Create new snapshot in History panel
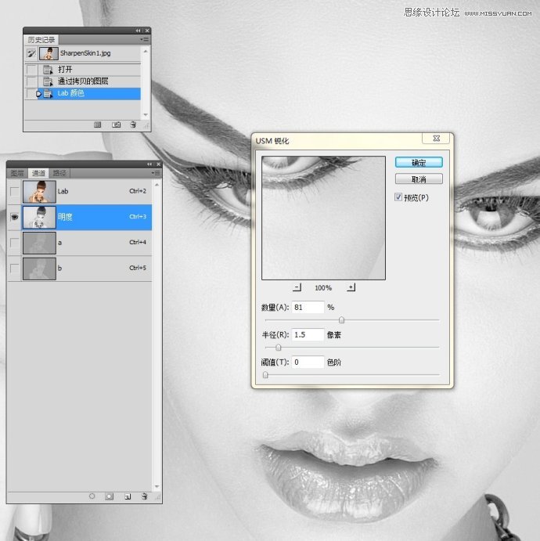Viewport: 540px width, 541px height. pos(116,125)
